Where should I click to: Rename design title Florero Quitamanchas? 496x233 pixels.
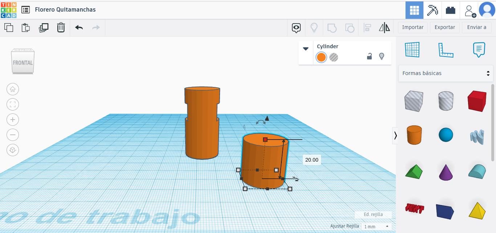point(65,10)
